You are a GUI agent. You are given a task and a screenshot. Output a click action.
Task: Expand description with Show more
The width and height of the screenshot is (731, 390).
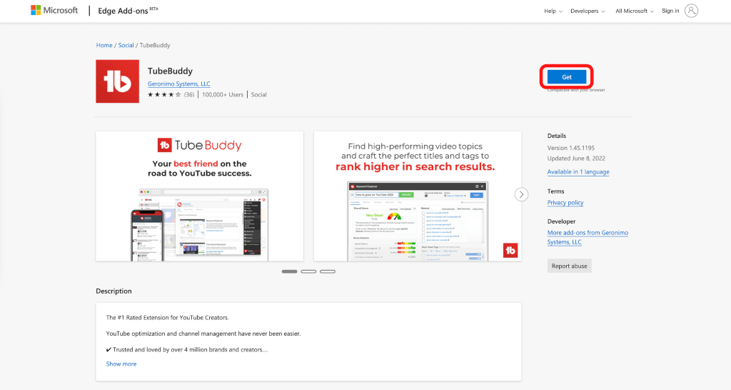pos(121,364)
